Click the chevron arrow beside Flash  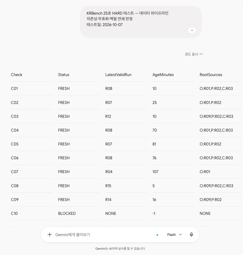pos(180,235)
